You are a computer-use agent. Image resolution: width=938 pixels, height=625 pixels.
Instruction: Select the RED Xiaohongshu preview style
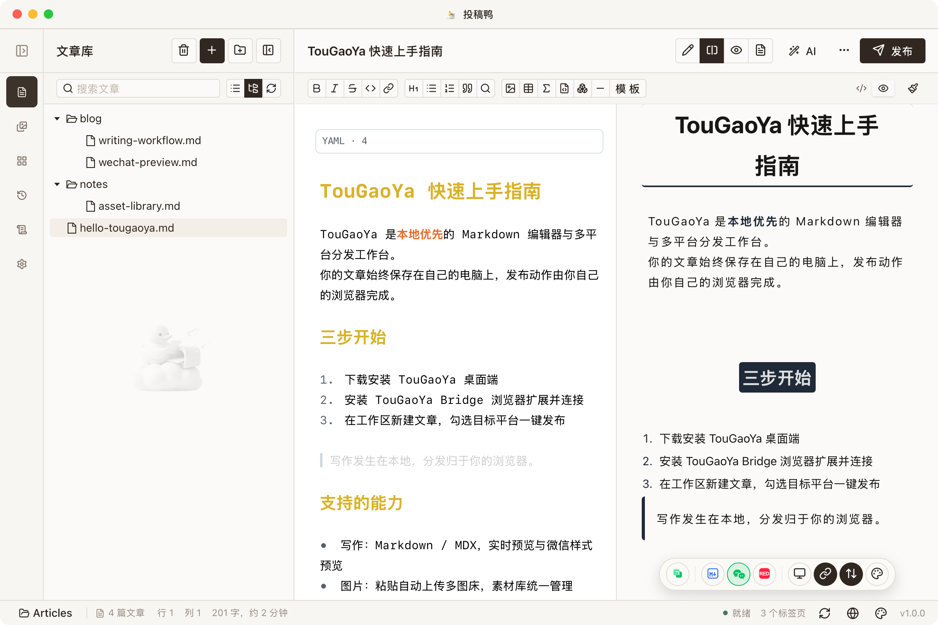pyautogui.click(x=764, y=574)
